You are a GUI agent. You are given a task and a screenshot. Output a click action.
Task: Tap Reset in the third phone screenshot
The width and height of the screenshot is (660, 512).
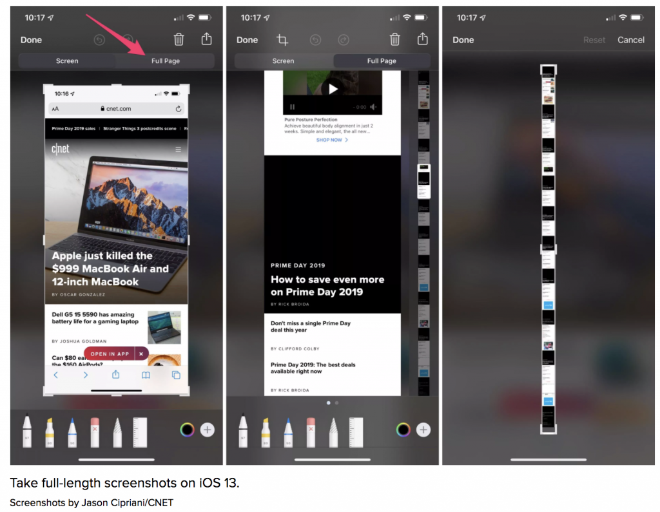[x=594, y=40]
